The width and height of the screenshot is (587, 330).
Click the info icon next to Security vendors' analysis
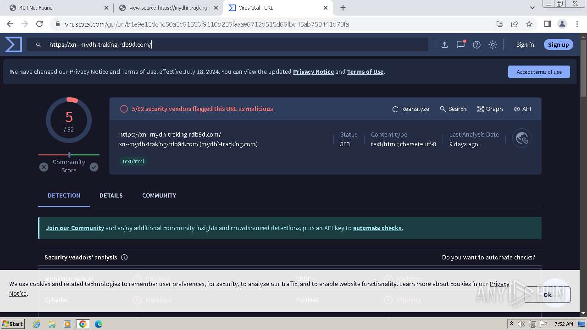tap(124, 257)
